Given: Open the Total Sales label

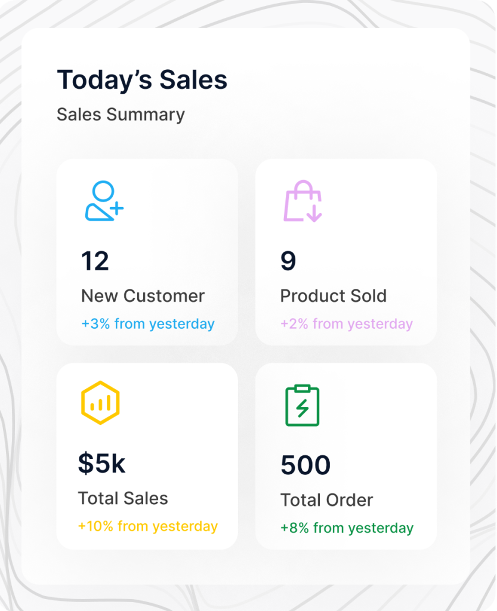Looking at the screenshot, I should (x=123, y=498).
